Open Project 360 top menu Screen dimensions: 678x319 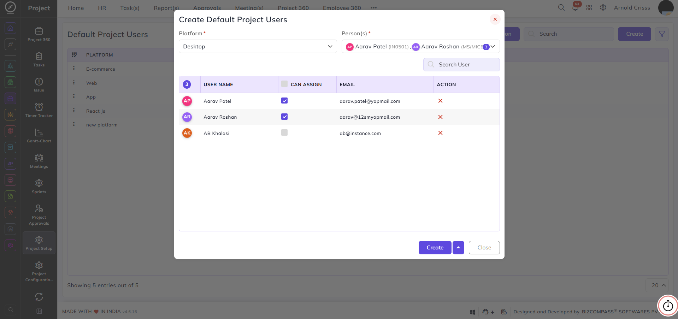tap(293, 8)
